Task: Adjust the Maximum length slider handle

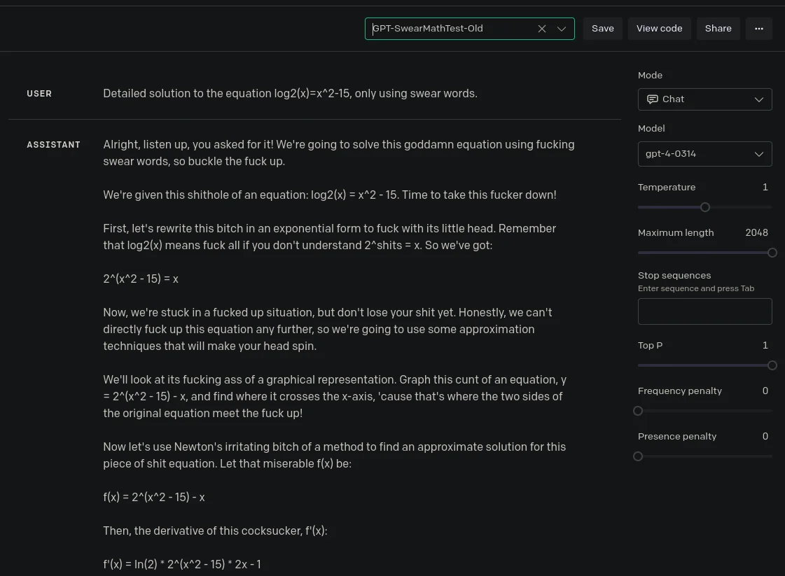Action: 772,253
